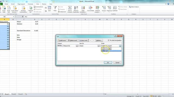Open the Name Box dropdown arrow
174x97 pixels.
coord(13,17)
